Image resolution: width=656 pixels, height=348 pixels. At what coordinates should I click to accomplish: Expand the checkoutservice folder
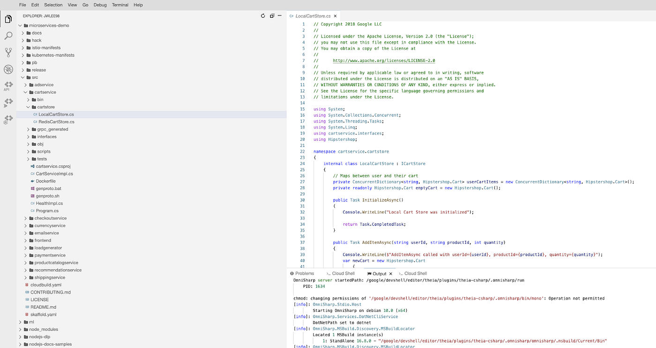tap(26, 219)
